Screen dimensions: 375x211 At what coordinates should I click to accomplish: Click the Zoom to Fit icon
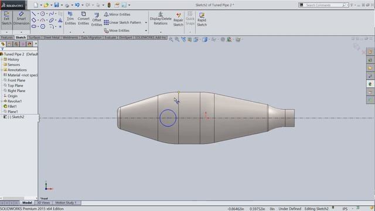[171, 39]
